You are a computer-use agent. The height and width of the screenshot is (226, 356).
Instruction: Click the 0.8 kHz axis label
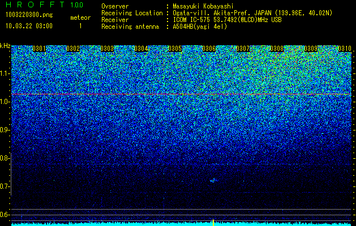click(x=5, y=158)
